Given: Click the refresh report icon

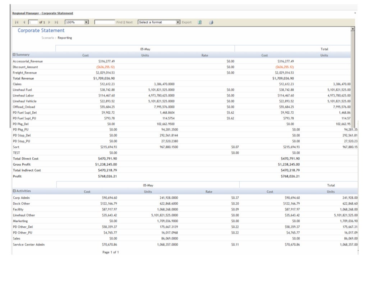Looking at the screenshot, I should pos(200,22).
